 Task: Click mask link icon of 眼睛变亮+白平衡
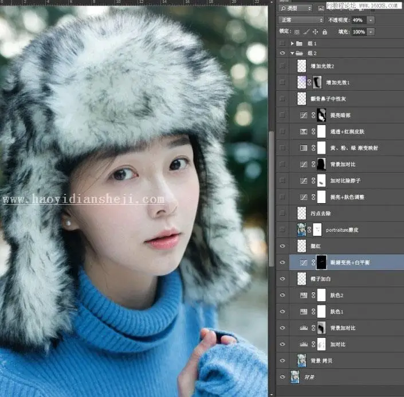[x=313, y=262]
